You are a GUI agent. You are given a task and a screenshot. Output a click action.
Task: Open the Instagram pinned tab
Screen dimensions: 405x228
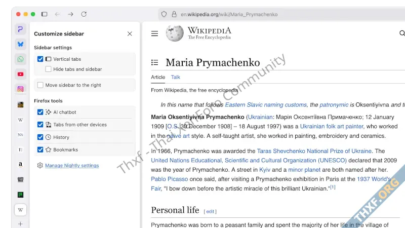[20, 89]
